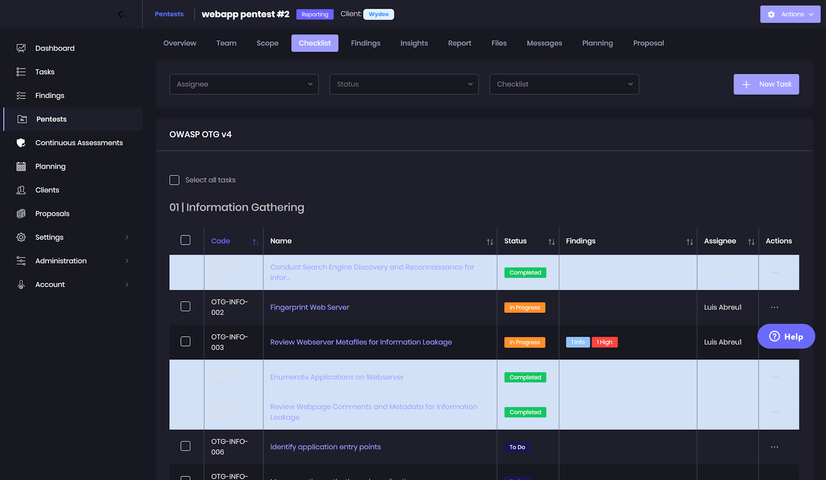Open row actions for Review Webpage Comments

(774, 412)
